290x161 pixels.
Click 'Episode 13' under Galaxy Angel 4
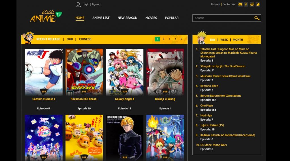coord(125,108)
